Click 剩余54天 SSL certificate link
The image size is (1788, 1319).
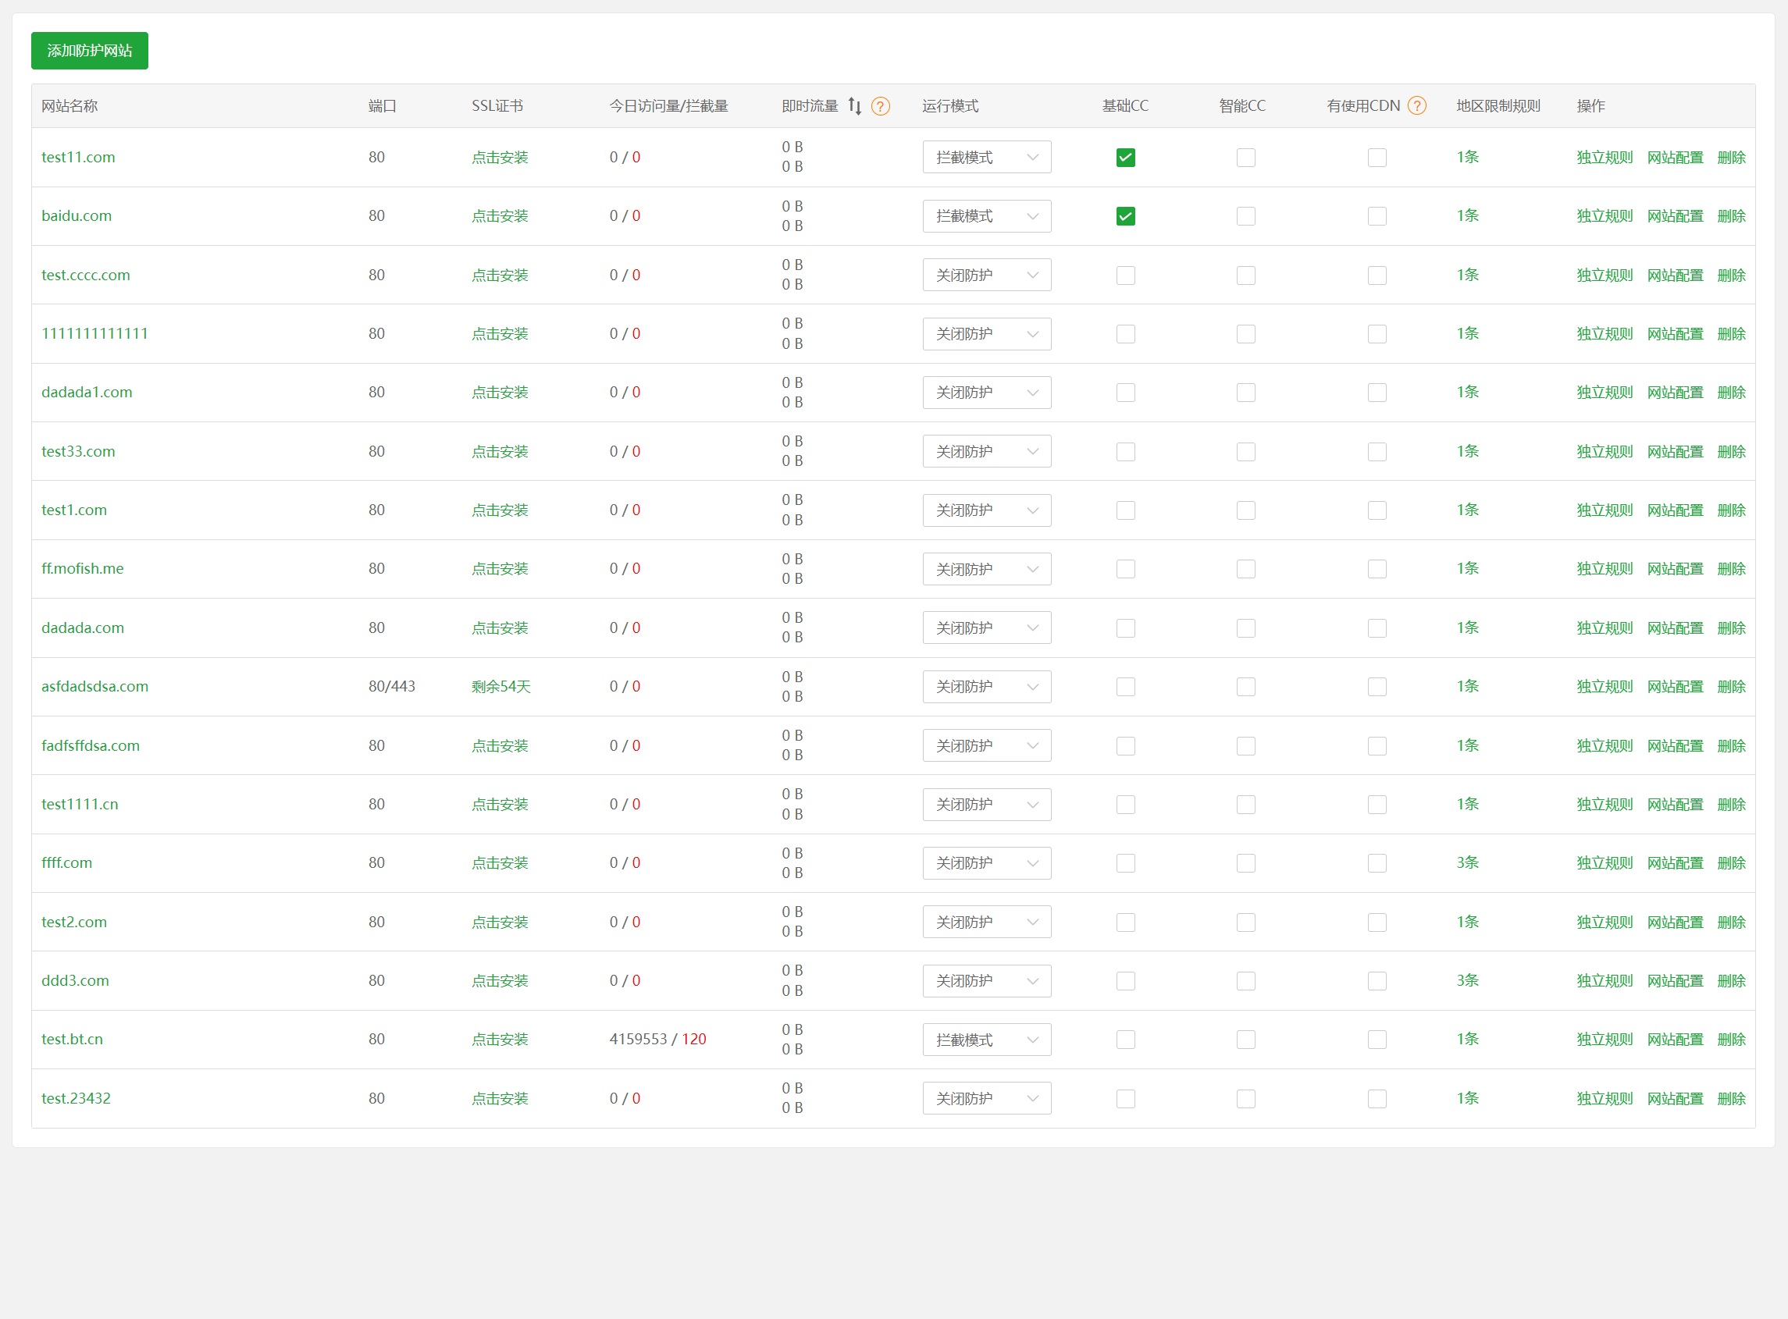500,687
